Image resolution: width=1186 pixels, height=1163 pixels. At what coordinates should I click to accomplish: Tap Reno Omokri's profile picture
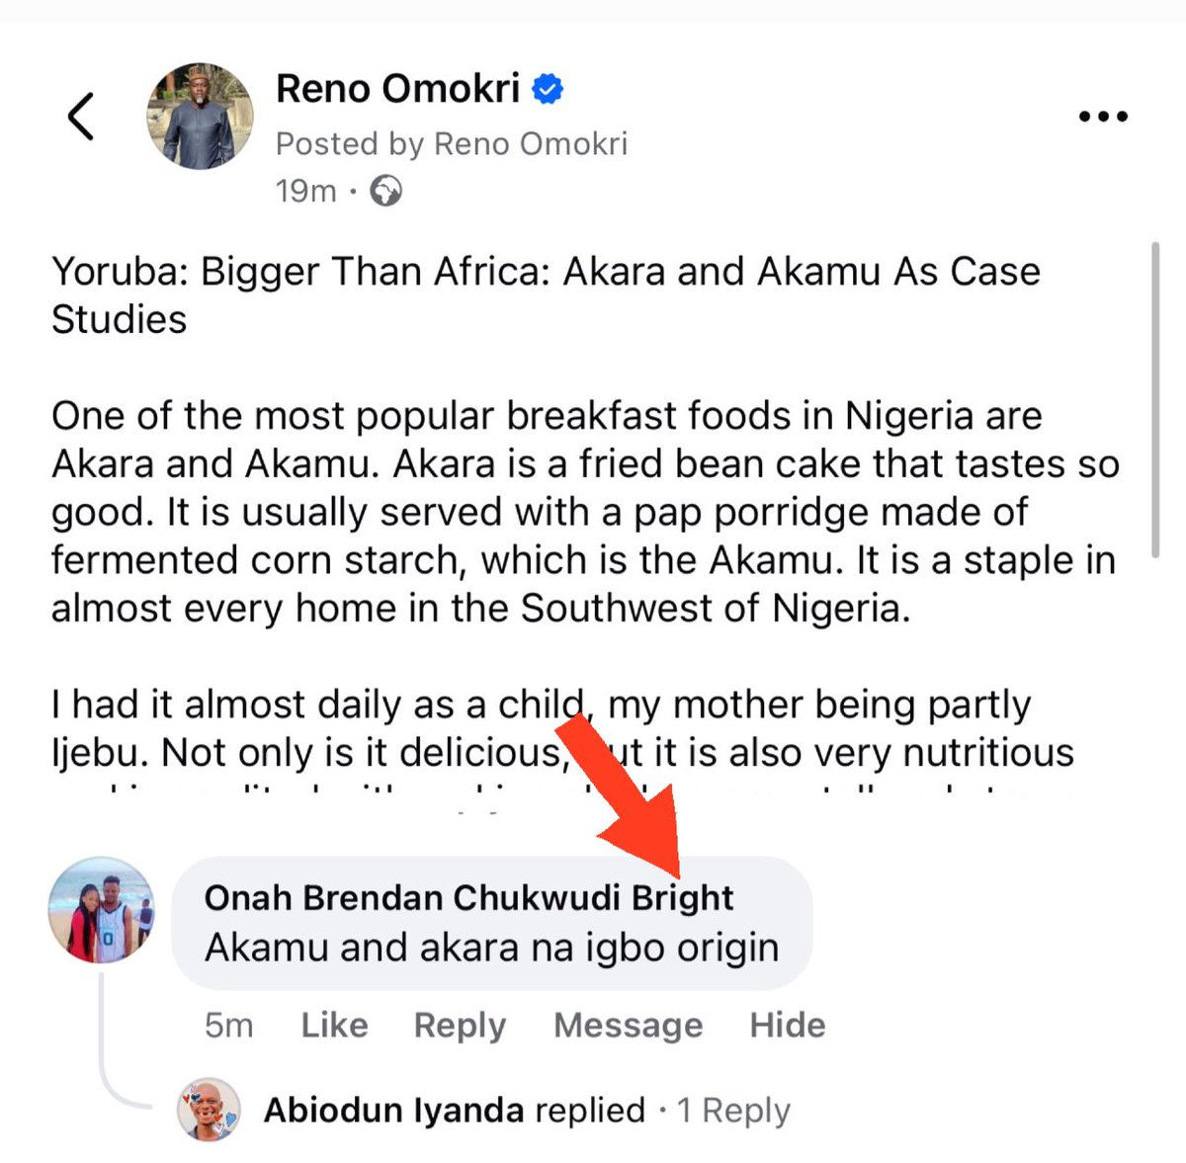[x=201, y=116]
